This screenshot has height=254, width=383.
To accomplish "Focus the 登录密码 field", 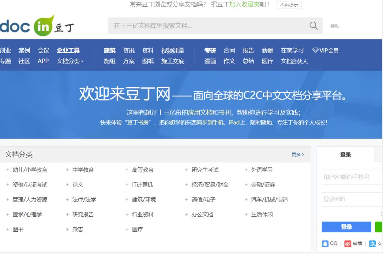I will 352,199.
